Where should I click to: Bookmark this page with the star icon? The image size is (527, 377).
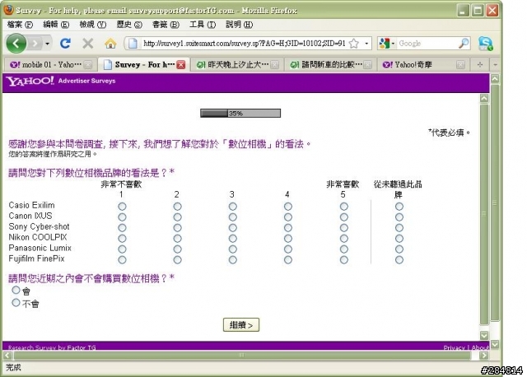[353, 44]
